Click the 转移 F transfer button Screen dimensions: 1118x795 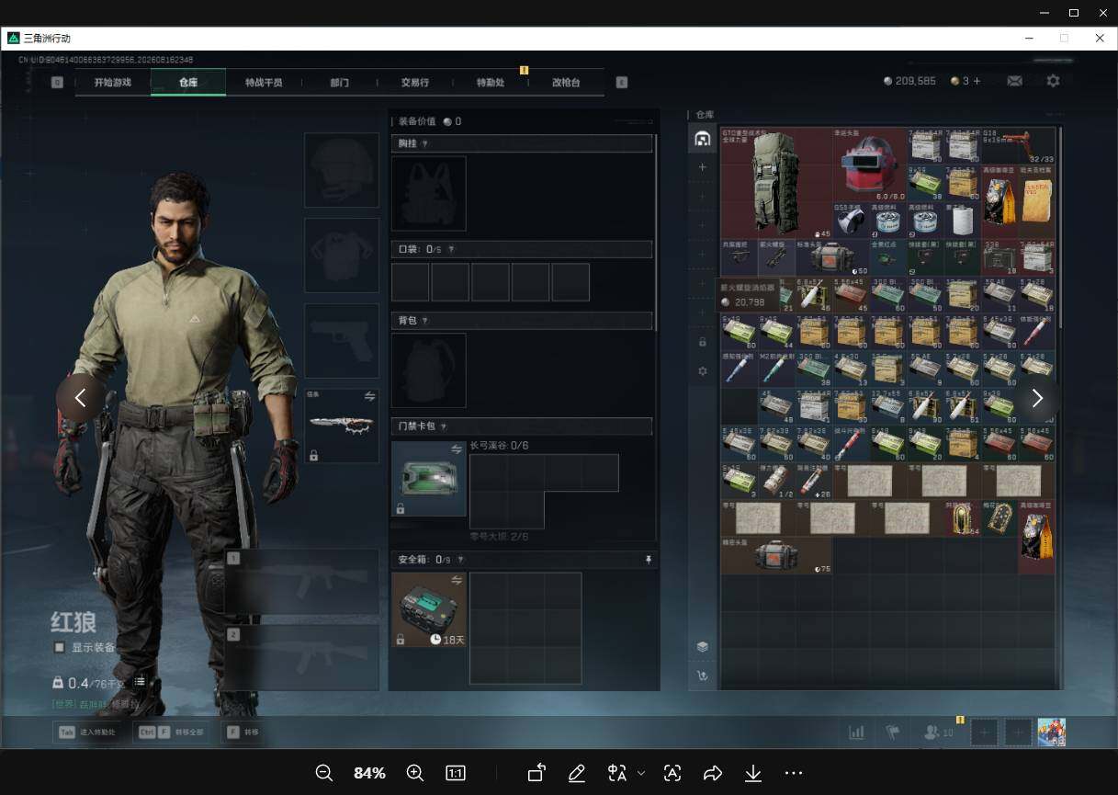[243, 733]
